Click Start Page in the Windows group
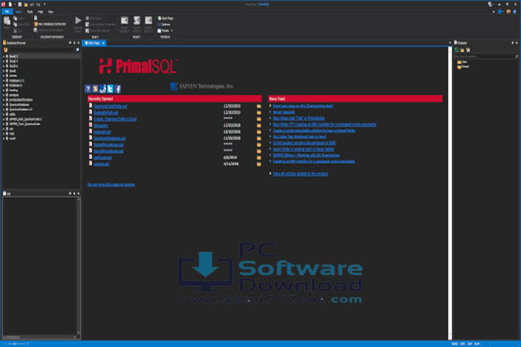The image size is (521, 347). point(165,18)
